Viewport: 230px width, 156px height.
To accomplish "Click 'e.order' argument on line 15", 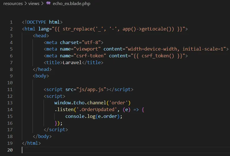I will click(107, 116).
